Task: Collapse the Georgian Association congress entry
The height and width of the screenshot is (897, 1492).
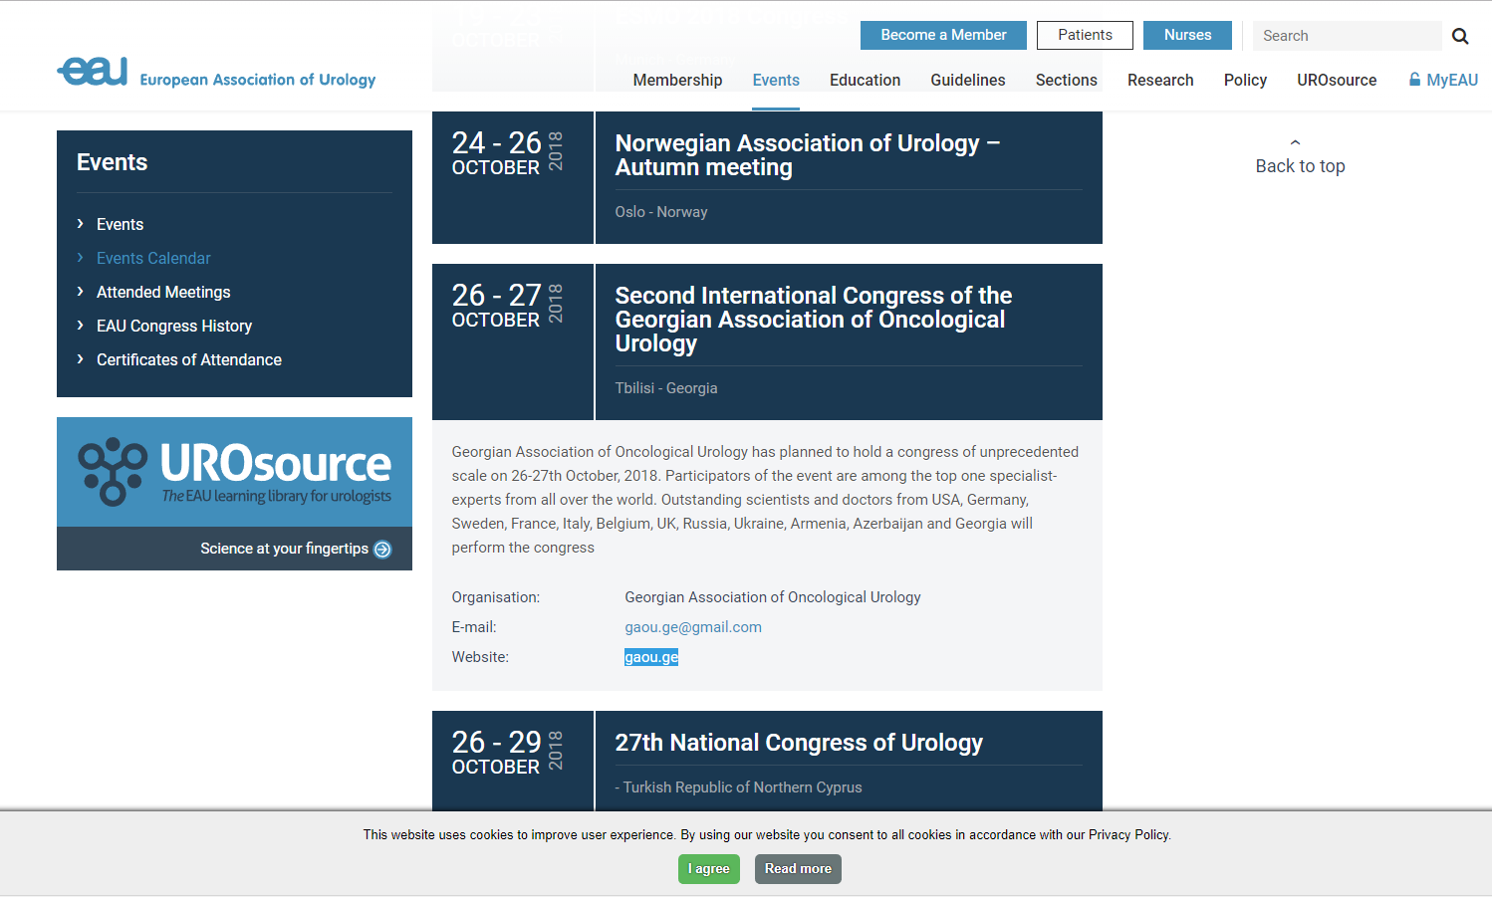Action: pyautogui.click(x=813, y=320)
